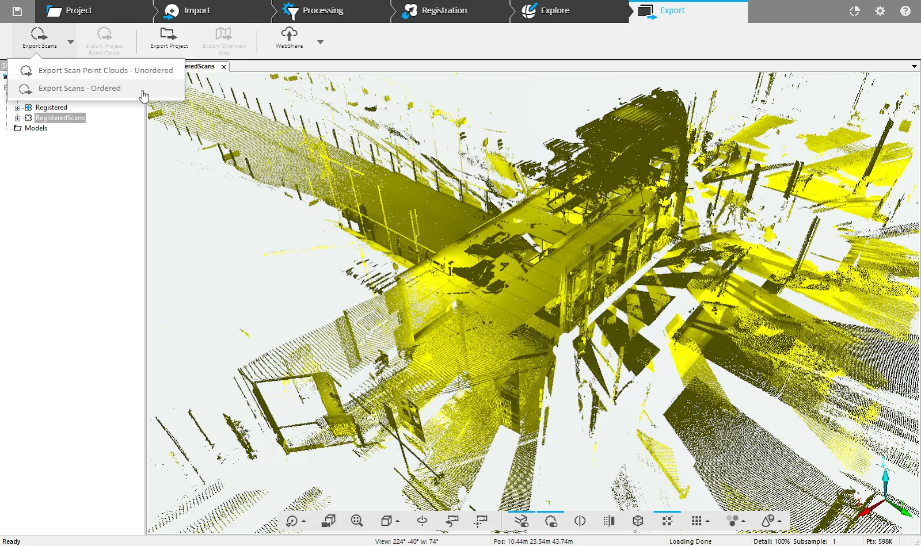The image size is (921, 546).
Task: Toggle the gap filling points icon
Action: [x=667, y=521]
